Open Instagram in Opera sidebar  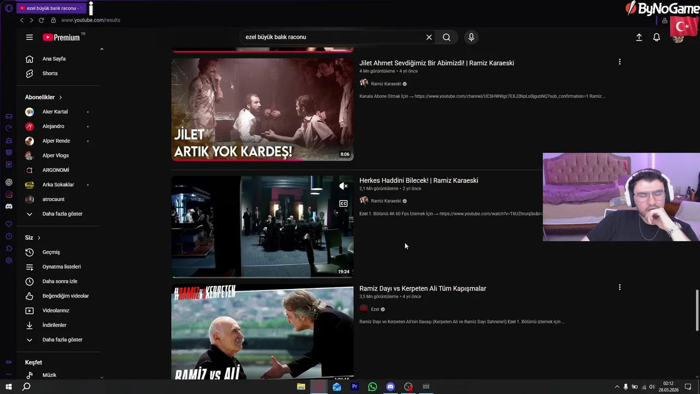(9, 194)
